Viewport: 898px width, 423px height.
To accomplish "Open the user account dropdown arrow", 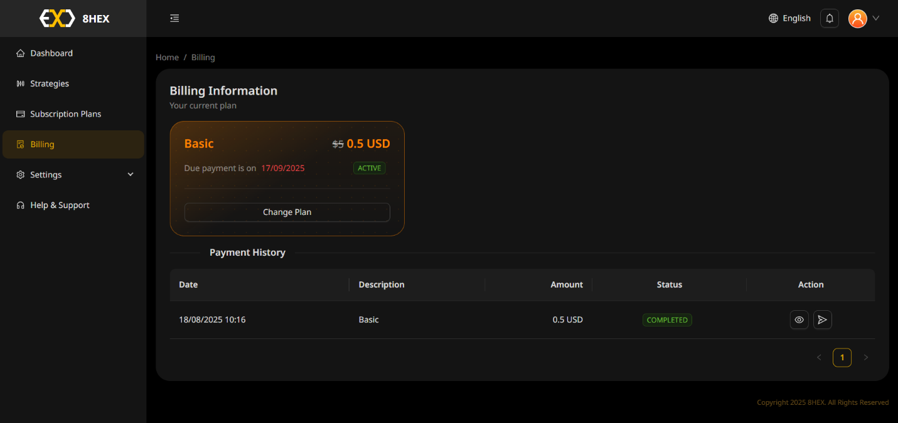I will [876, 18].
